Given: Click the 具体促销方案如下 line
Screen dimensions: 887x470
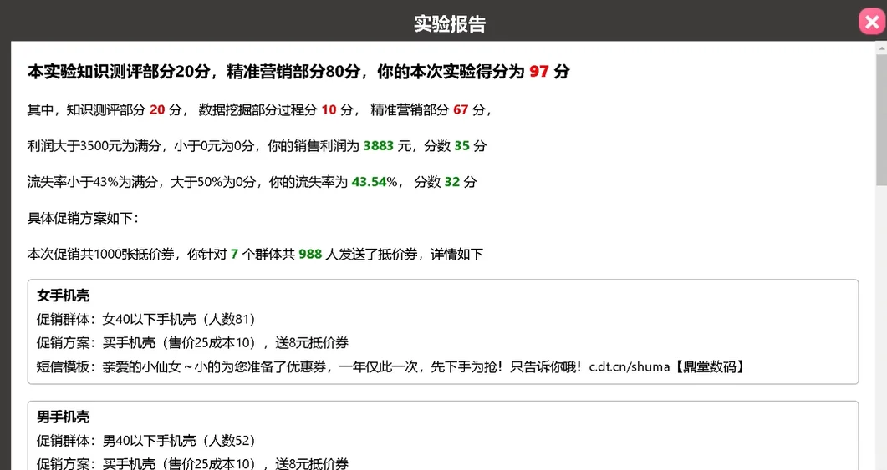Looking at the screenshot, I should point(83,218).
